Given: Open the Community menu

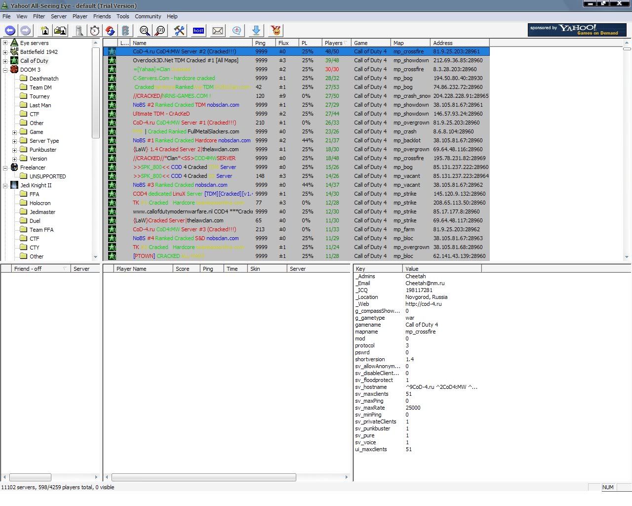Looking at the screenshot, I should (148, 16).
